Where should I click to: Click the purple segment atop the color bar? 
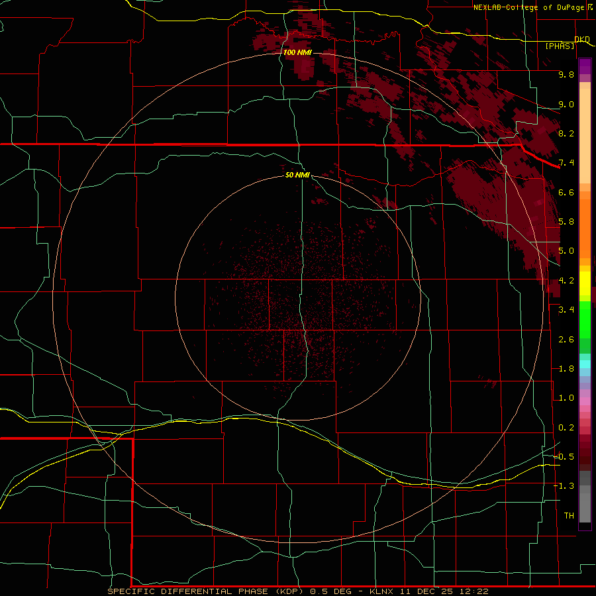585,66
